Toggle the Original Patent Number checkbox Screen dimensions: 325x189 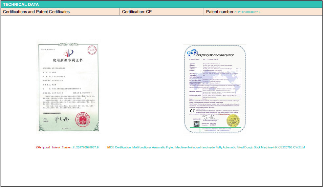point(37,147)
